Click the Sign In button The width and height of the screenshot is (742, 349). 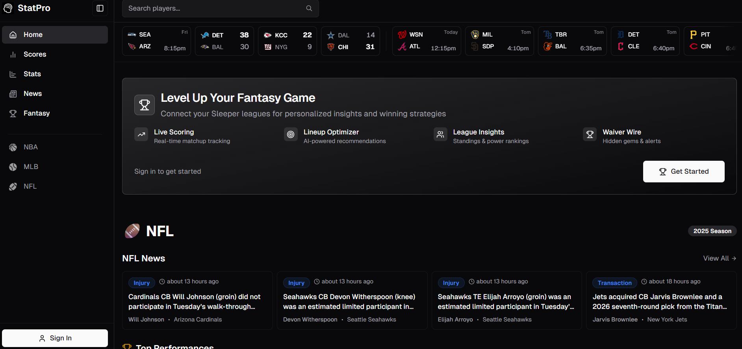click(x=55, y=338)
